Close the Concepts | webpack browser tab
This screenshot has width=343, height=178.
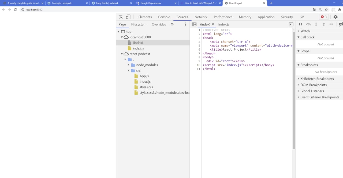pos(87,3)
